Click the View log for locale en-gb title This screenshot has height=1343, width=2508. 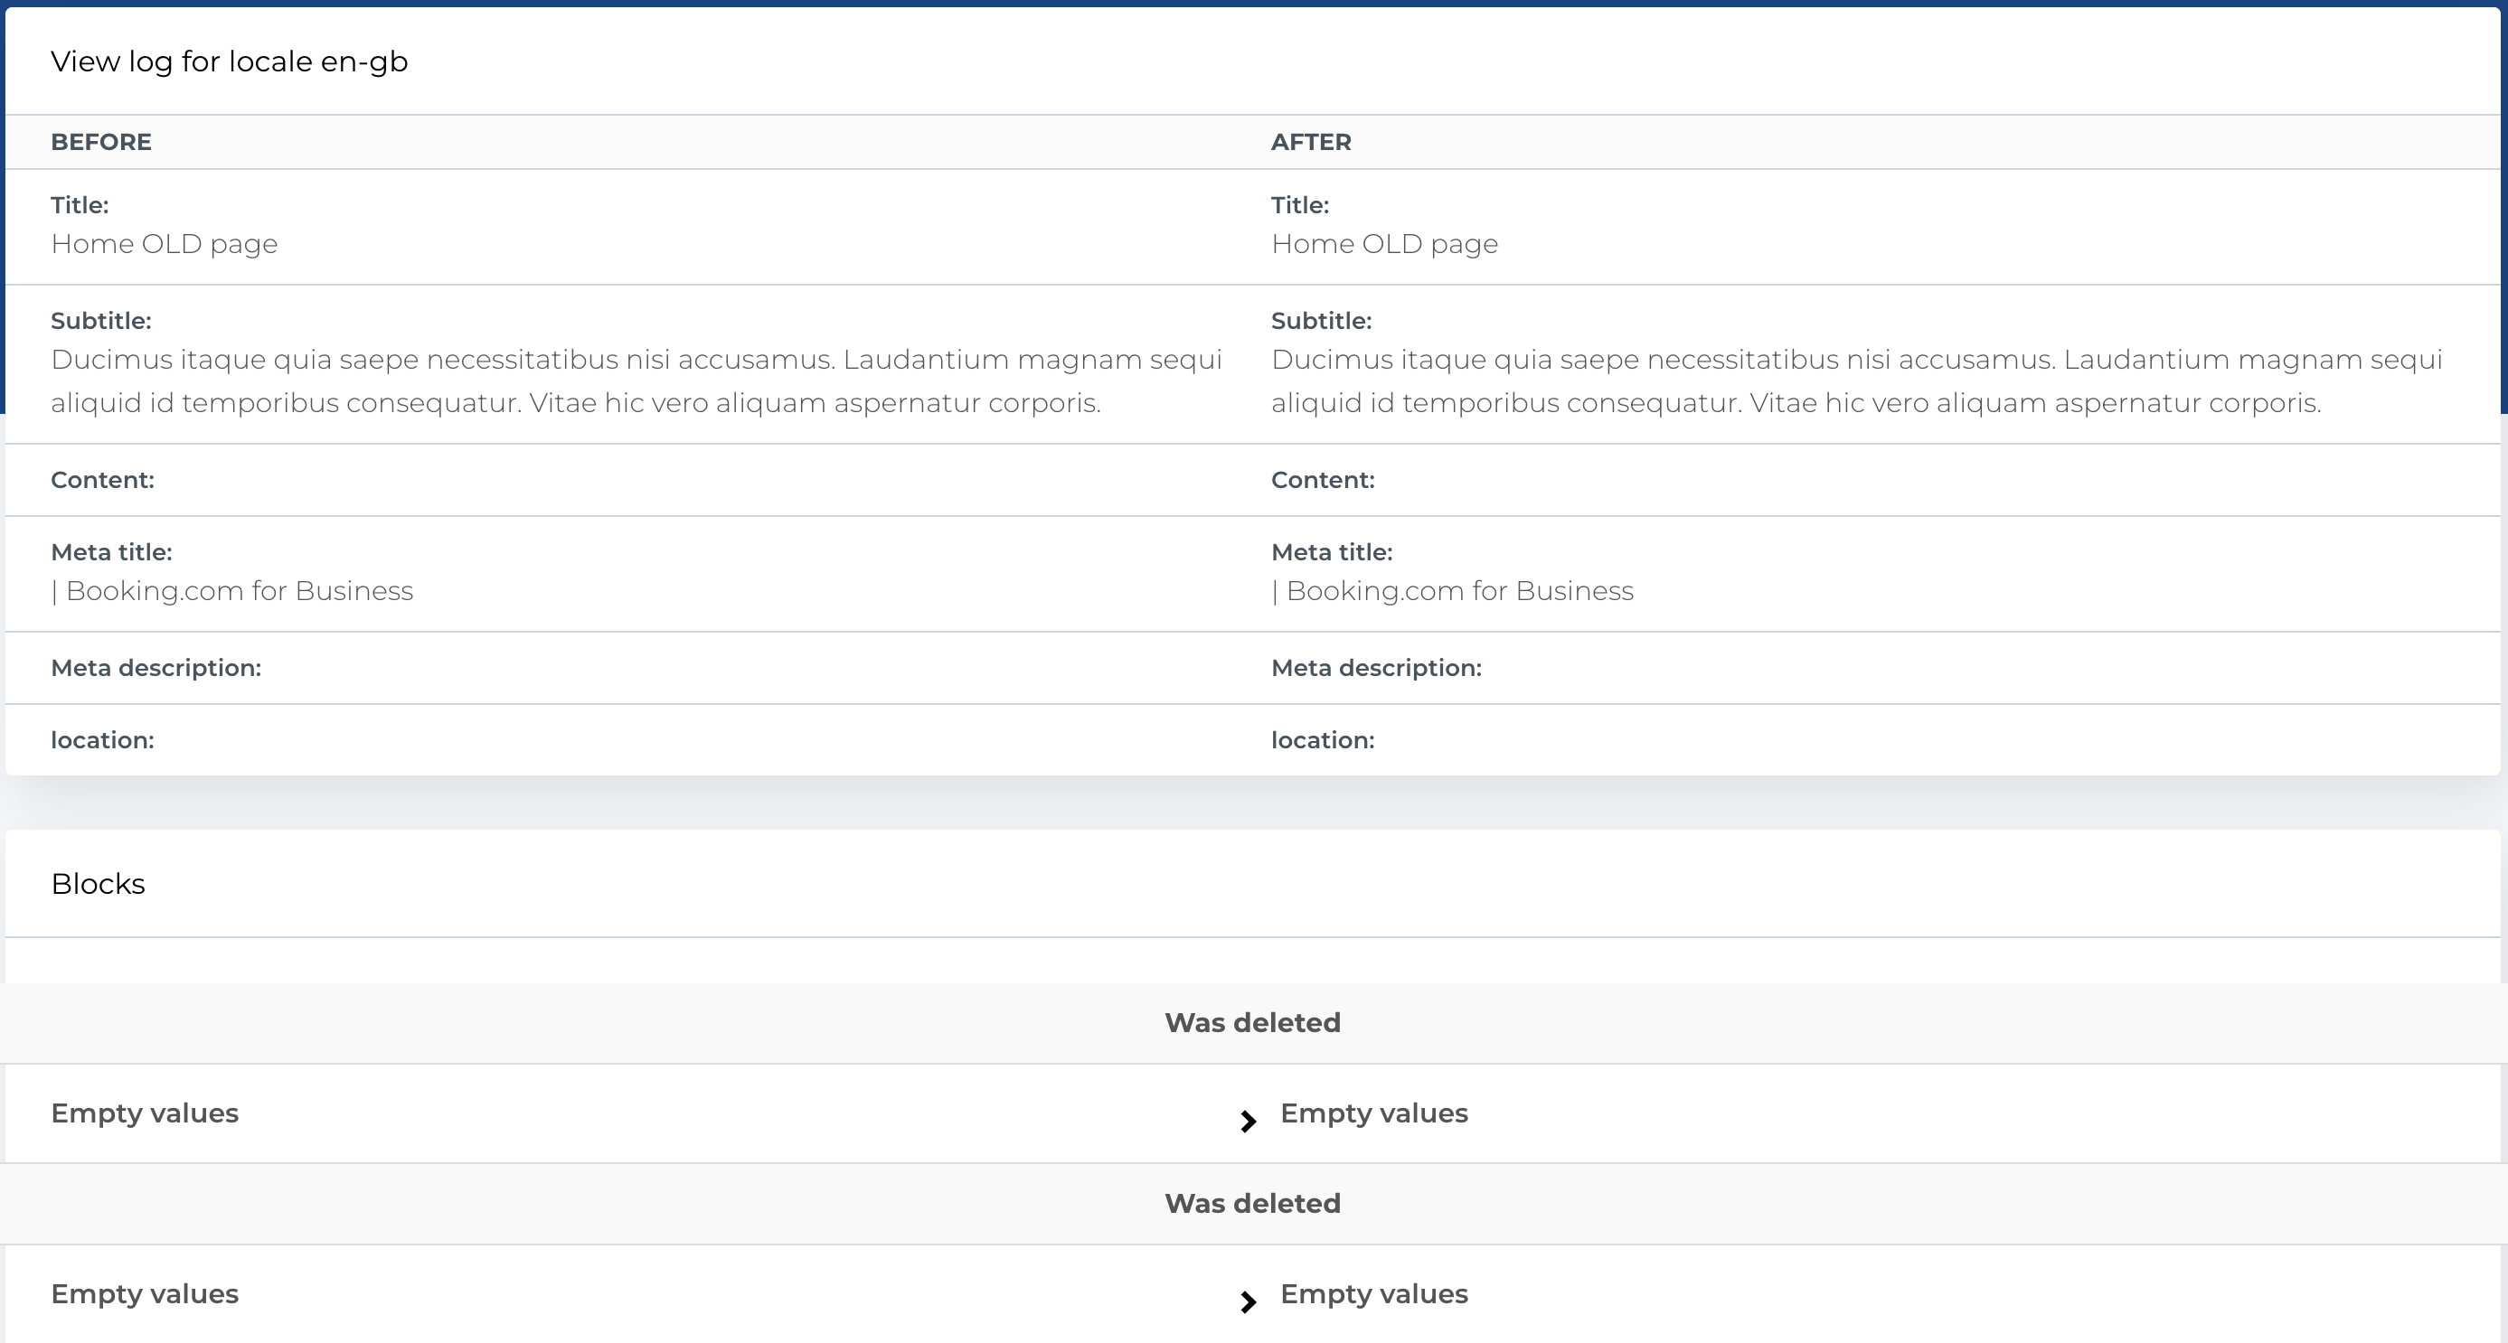[229, 61]
